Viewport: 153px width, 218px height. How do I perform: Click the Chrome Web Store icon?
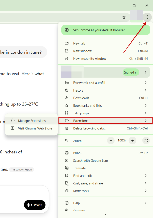(x=13, y=128)
